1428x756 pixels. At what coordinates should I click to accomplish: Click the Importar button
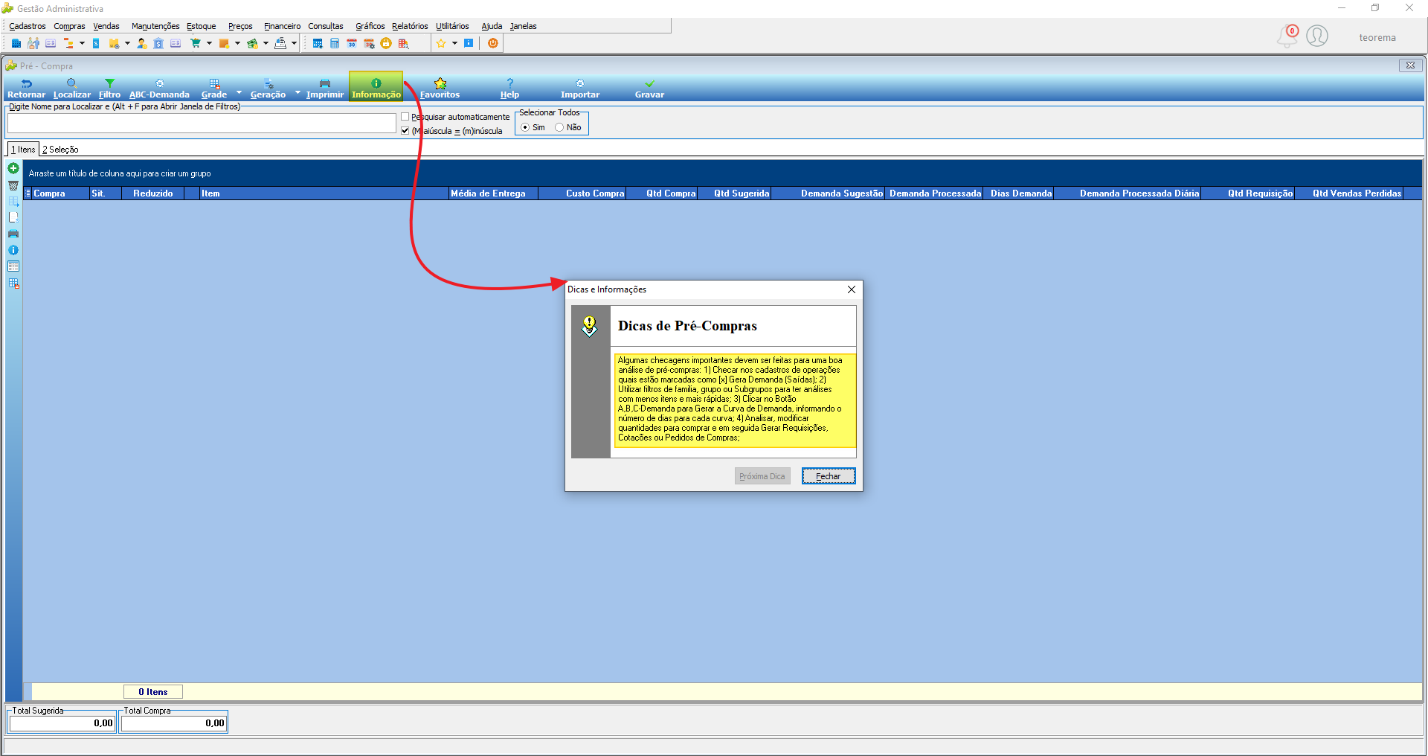(x=580, y=89)
